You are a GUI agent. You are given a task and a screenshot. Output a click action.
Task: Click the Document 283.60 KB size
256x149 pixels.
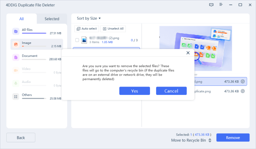click(55, 59)
